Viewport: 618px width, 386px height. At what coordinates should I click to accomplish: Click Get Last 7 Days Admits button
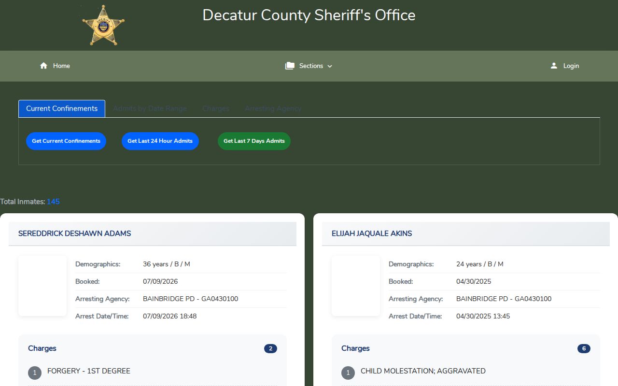(x=254, y=141)
